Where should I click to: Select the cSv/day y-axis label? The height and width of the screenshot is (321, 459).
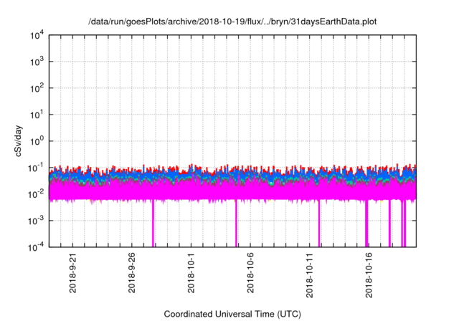point(18,141)
